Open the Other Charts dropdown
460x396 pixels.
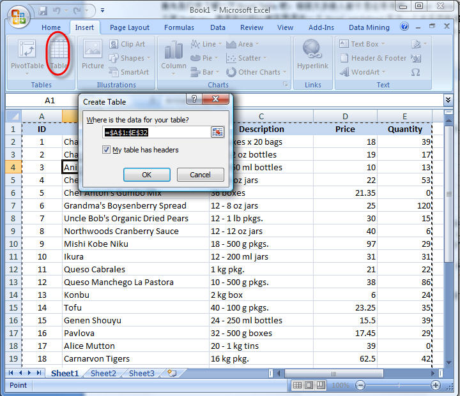(256, 72)
